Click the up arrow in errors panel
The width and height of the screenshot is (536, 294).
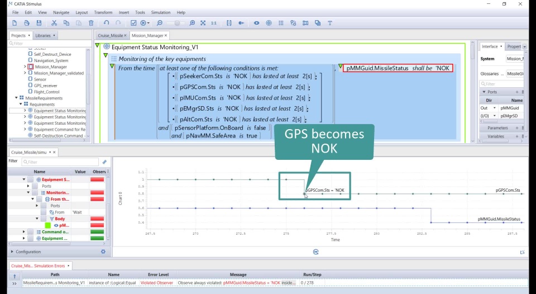[x=15, y=276]
